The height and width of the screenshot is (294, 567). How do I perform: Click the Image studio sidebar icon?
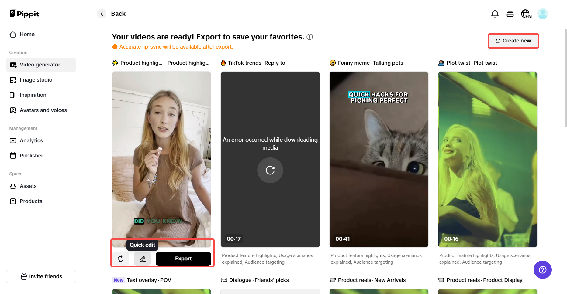pyautogui.click(x=13, y=80)
